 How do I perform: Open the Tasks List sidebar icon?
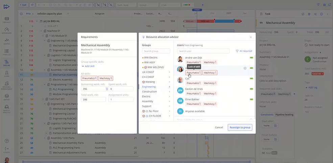(x=6, y=52)
